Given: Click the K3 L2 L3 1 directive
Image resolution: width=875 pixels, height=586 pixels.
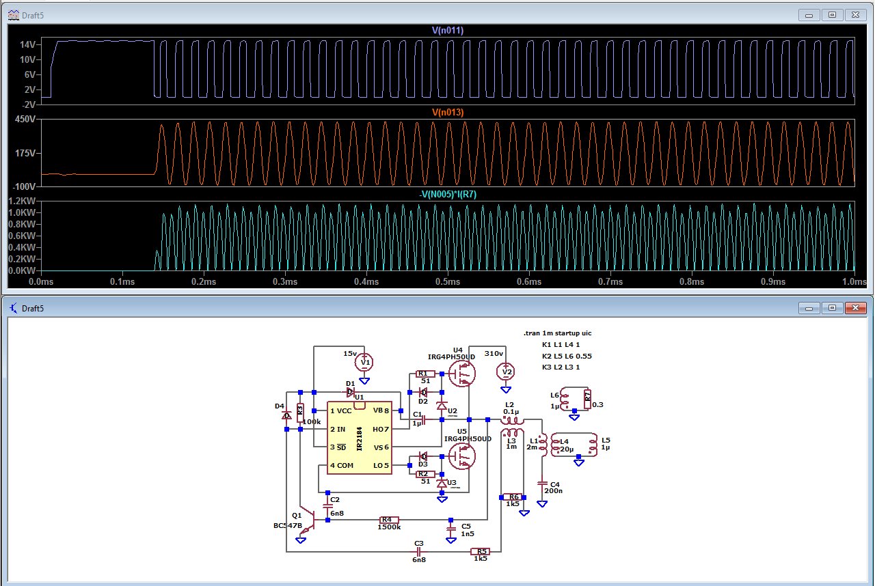Looking at the screenshot, I should point(561,367).
